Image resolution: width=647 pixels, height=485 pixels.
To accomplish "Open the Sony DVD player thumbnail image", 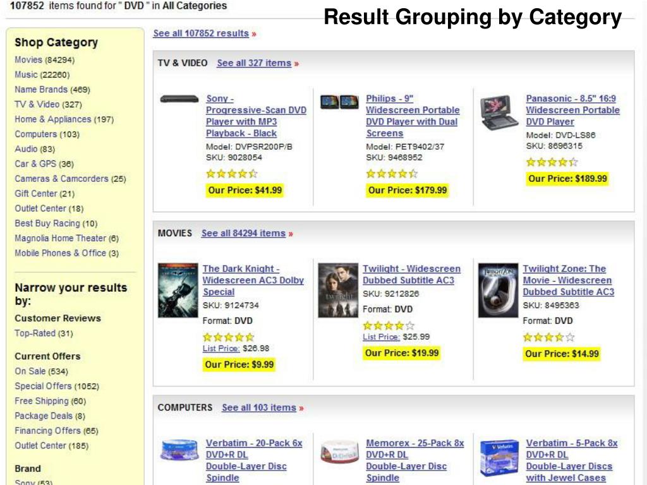I will [x=179, y=99].
